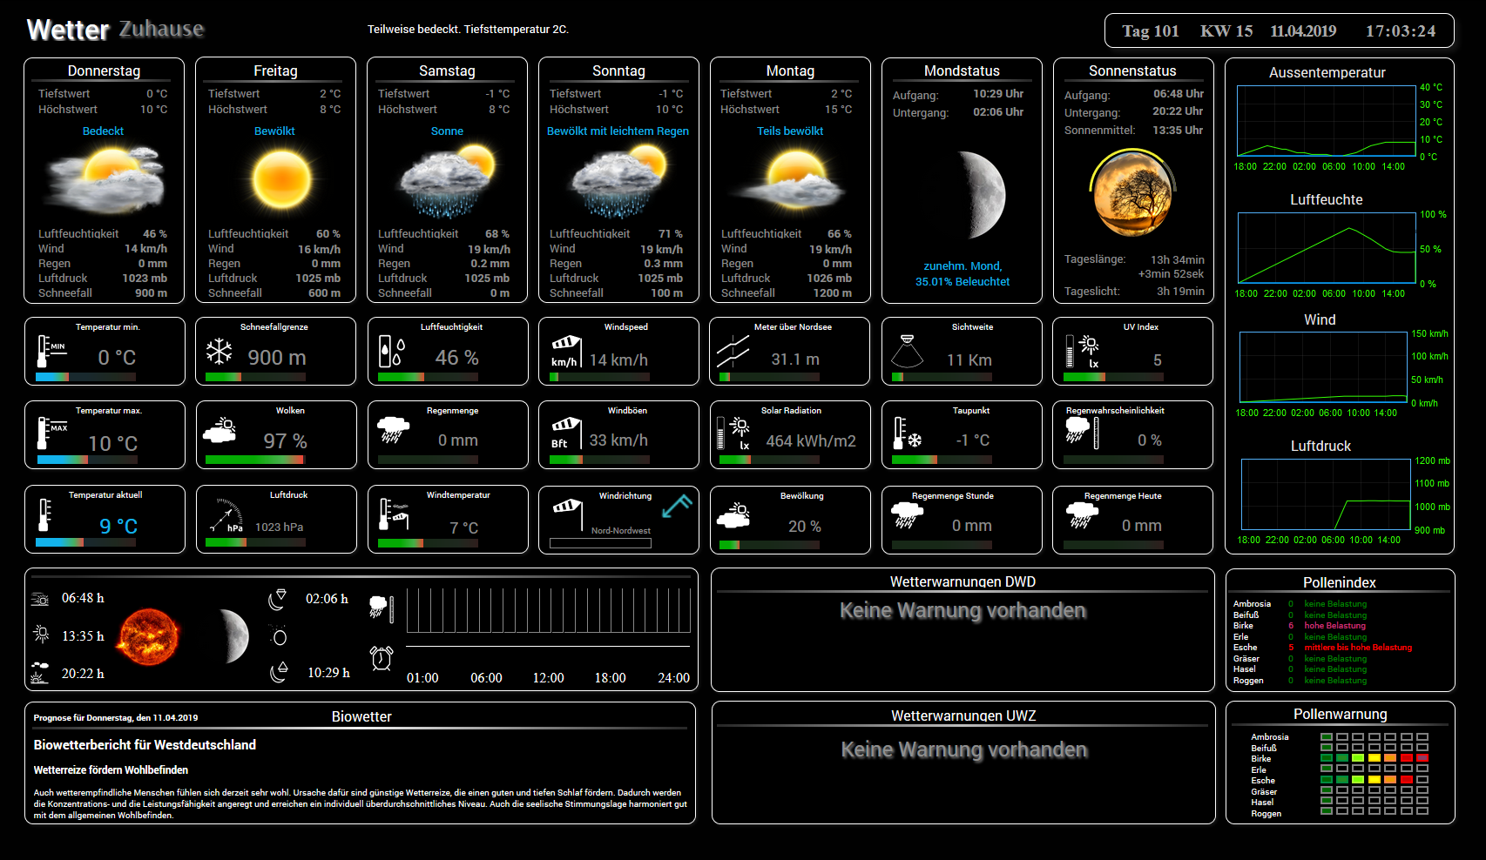This screenshot has height=860, width=1486.
Task: Select the Donnerstag forecast heading
Action: 104,71
